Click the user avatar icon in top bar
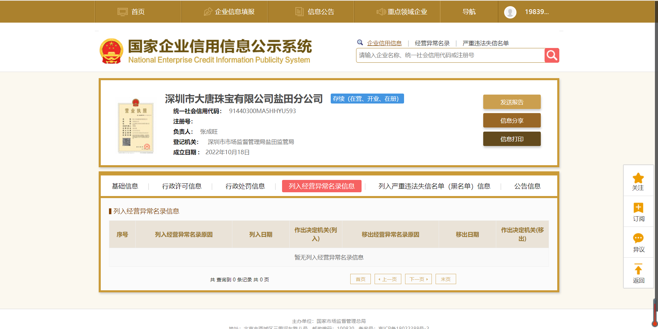Image resolution: width=658 pixels, height=329 pixels. pos(510,12)
